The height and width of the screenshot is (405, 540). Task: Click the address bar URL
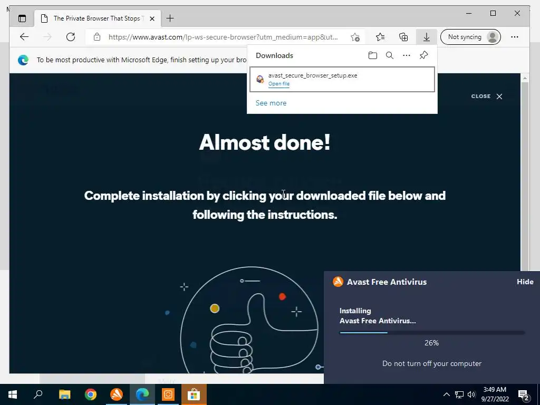223,37
